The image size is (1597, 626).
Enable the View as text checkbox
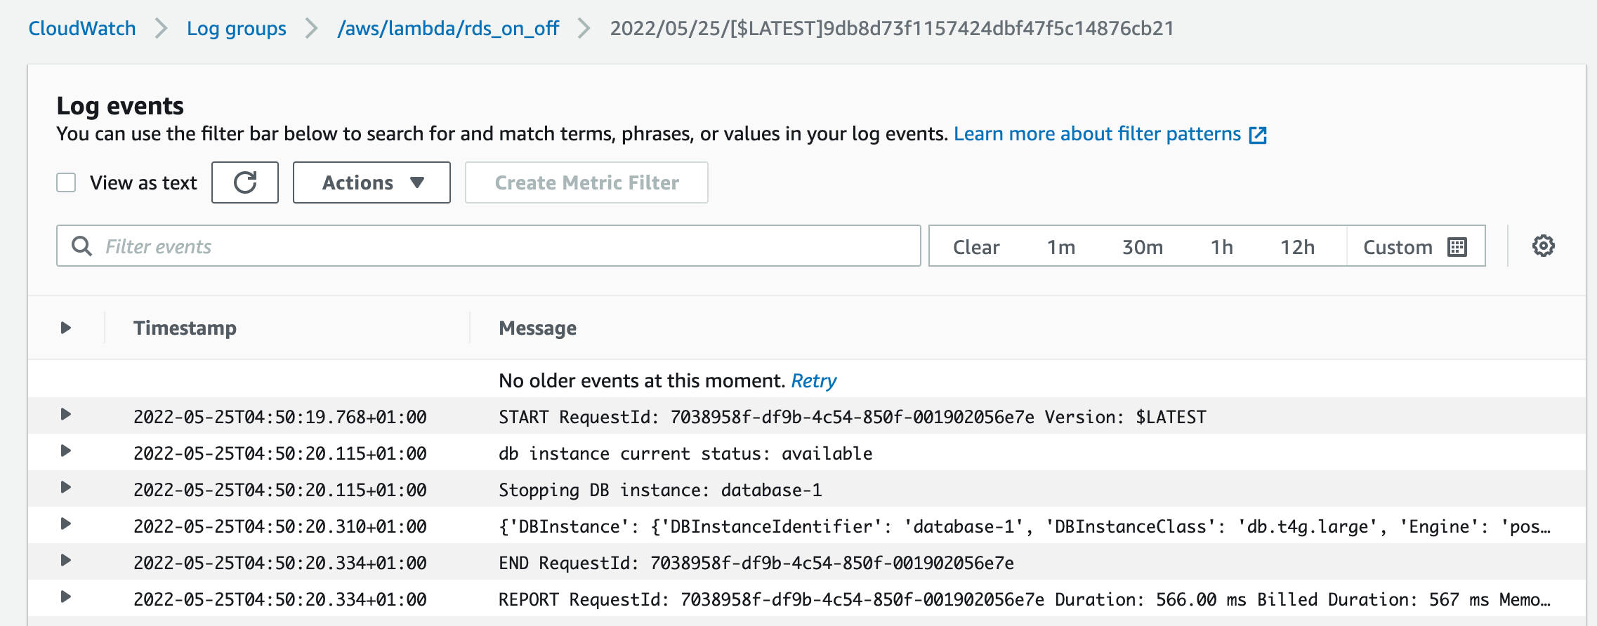point(65,182)
